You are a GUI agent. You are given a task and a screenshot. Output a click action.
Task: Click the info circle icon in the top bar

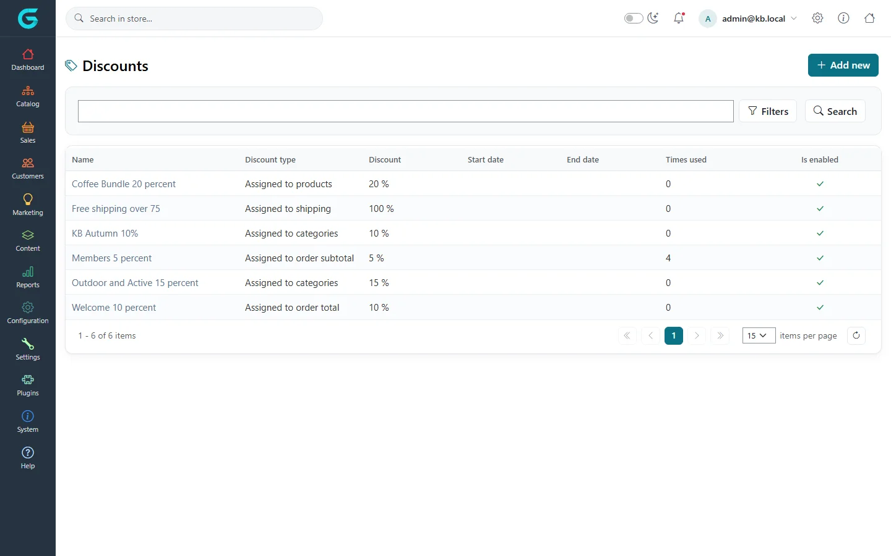coord(843,18)
